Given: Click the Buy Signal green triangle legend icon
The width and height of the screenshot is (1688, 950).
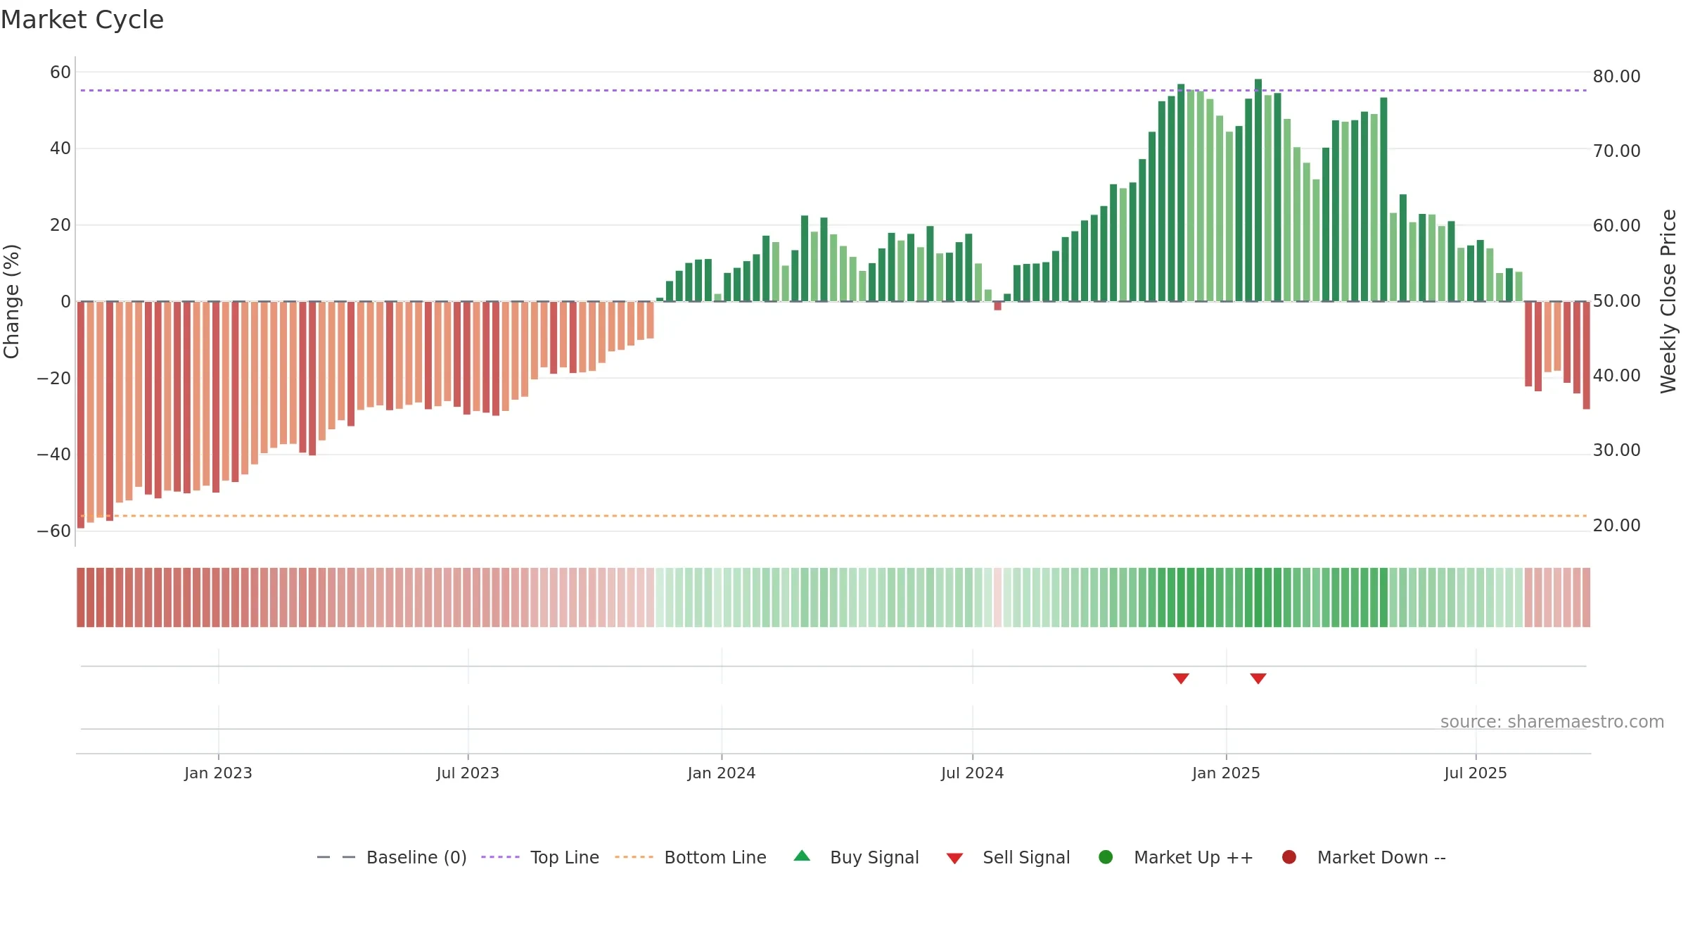Looking at the screenshot, I should (x=802, y=856).
